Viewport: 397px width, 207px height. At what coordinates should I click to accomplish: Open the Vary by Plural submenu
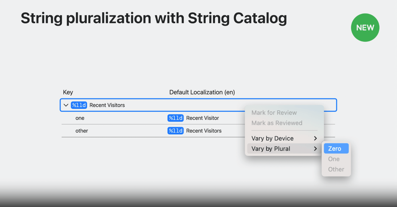284,149
